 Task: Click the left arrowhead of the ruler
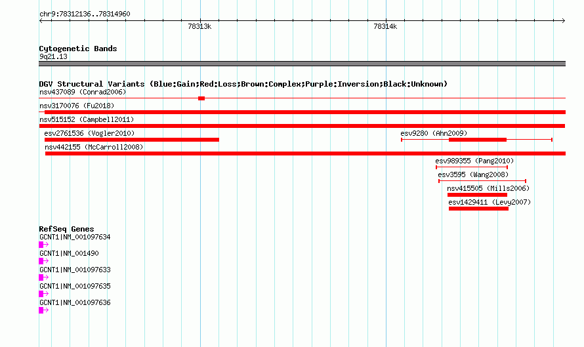tap(41, 20)
